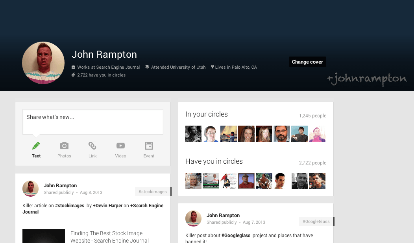The height and width of the screenshot is (243, 414).
Task: Open the #stockimages hashtag tag
Action: point(153,192)
